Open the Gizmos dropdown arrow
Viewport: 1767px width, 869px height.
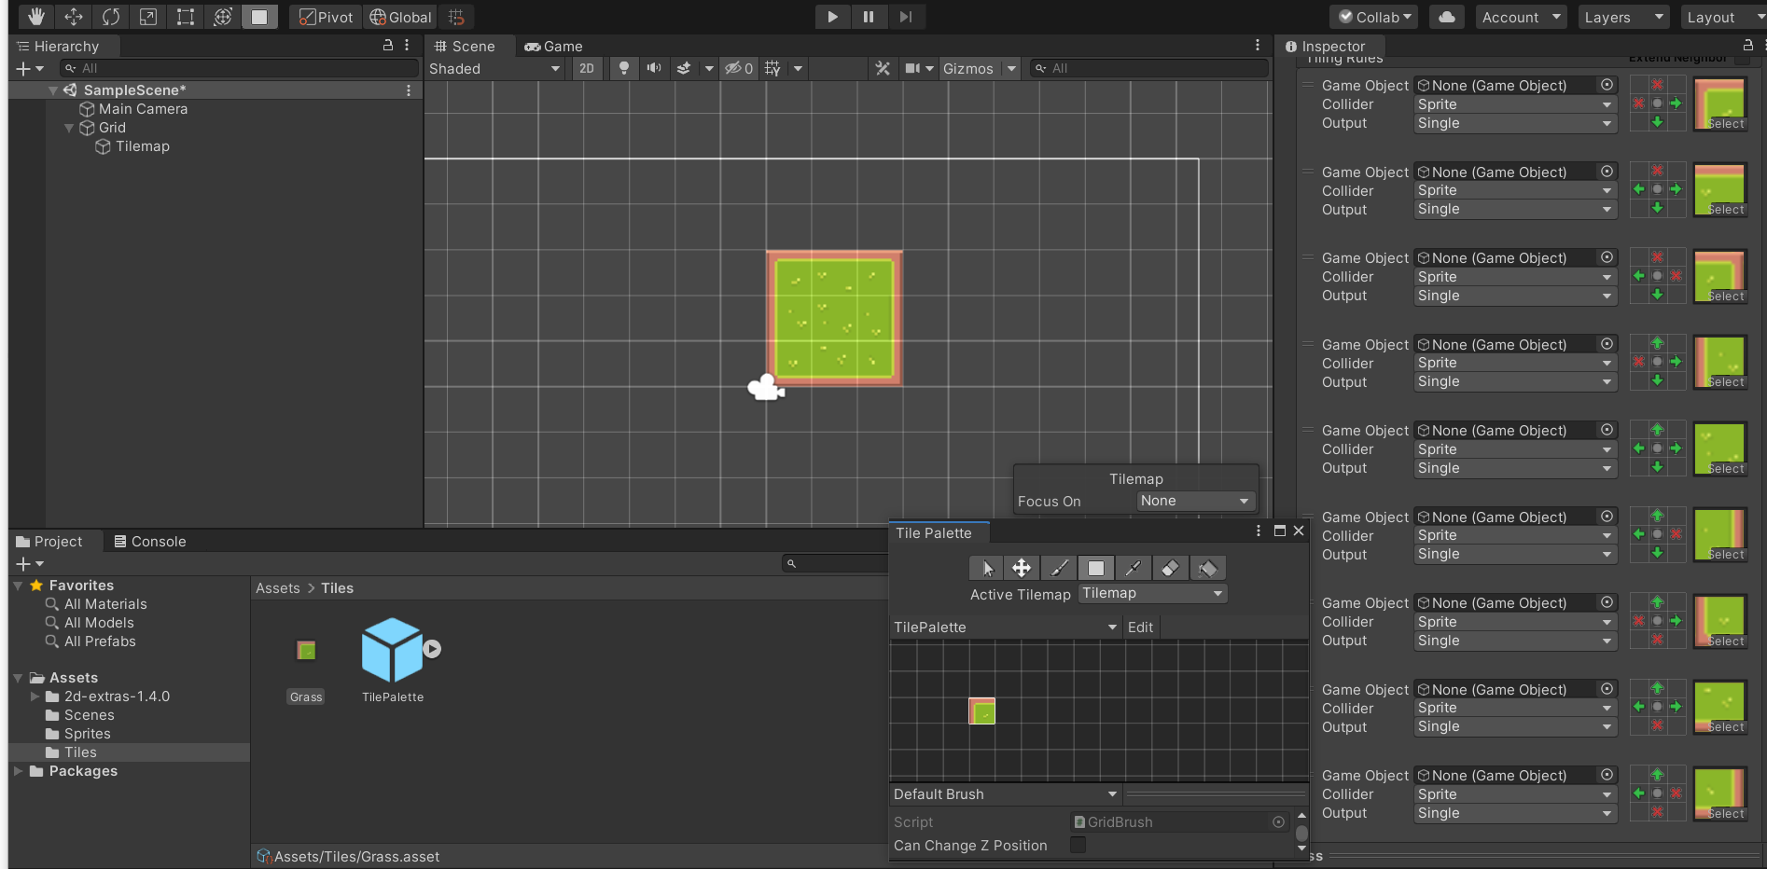click(1011, 68)
